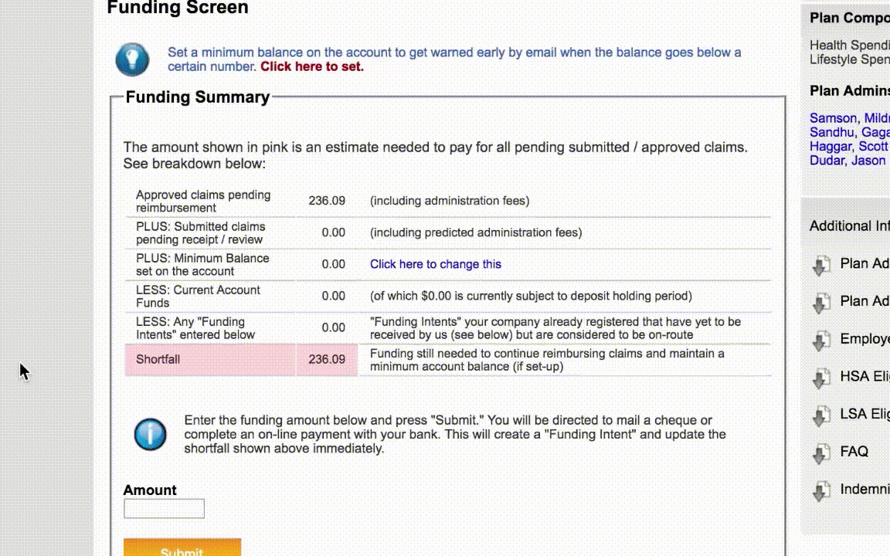Open 'Click here to change this' link
This screenshot has height=556, width=890.
436,264
